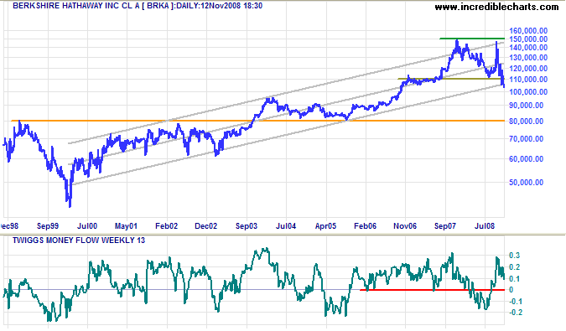The width and height of the screenshot is (566, 331).
Task: Click the May01 date axis label
Action: (126, 226)
